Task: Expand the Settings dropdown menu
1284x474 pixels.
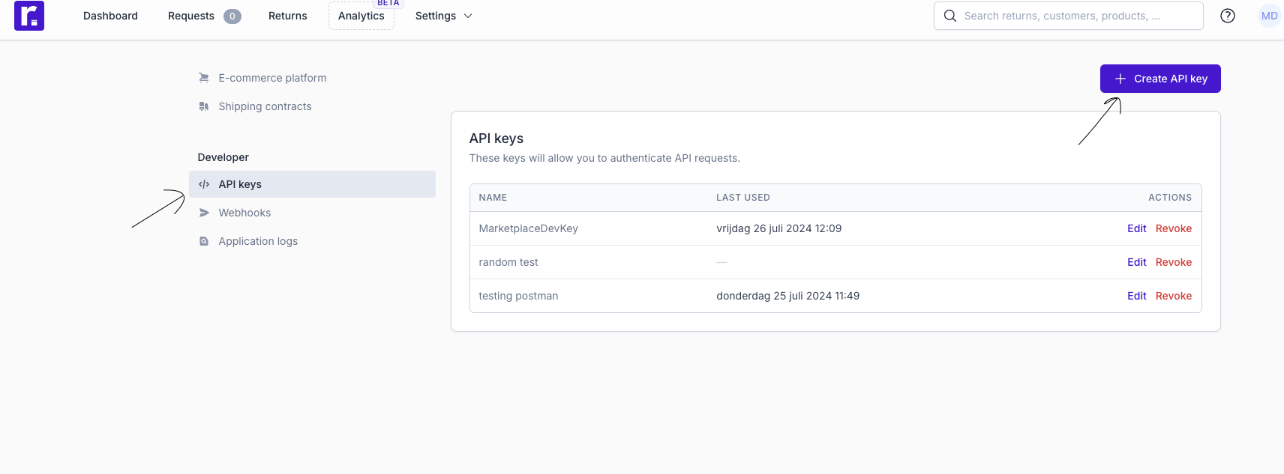Action: coord(443,16)
